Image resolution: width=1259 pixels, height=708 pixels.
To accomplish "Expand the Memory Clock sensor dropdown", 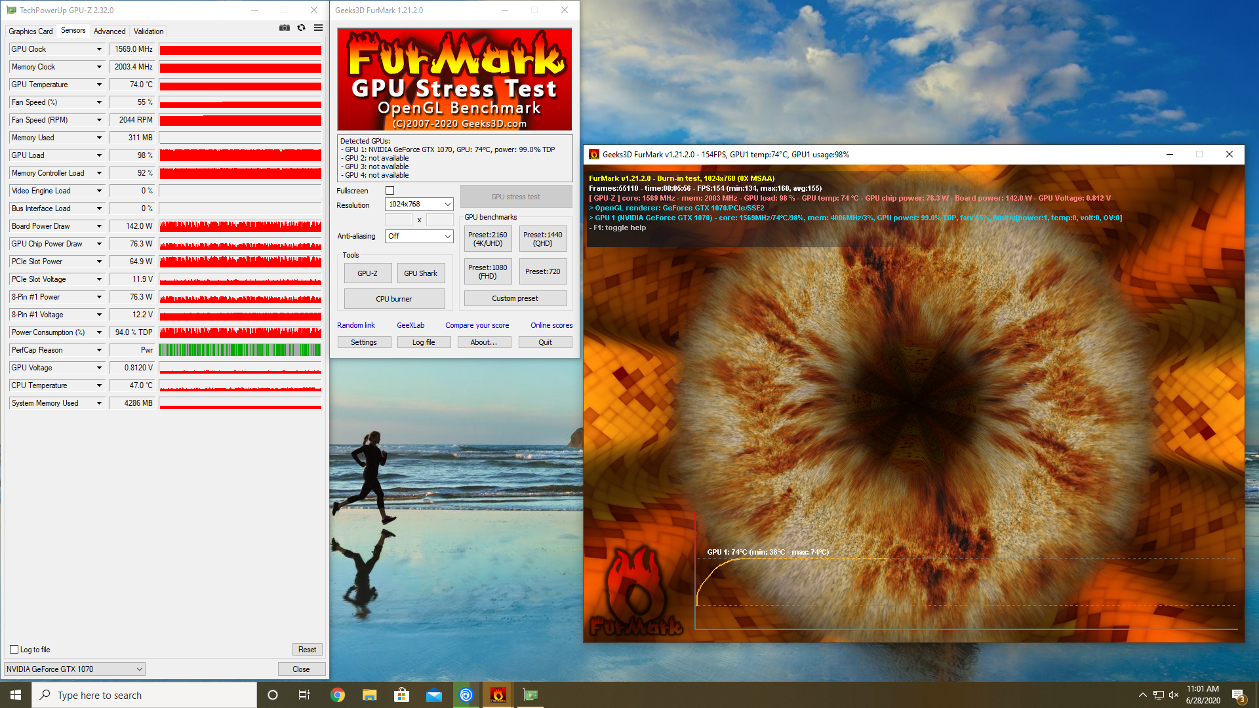I will [99, 67].
